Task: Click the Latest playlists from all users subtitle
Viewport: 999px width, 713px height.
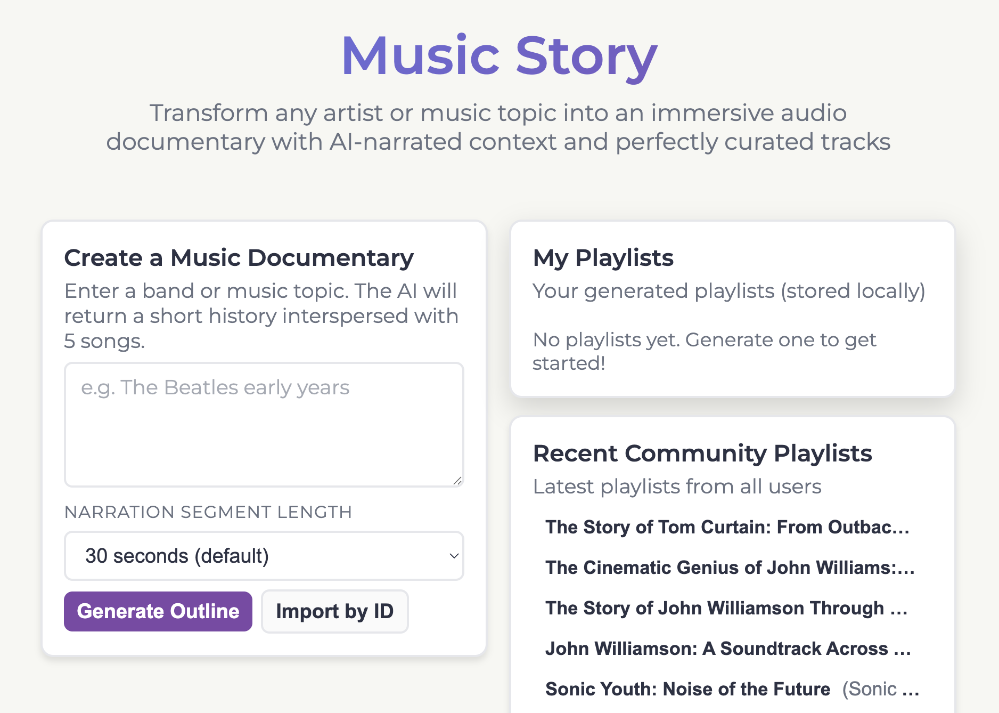Action: [x=677, y=487]
